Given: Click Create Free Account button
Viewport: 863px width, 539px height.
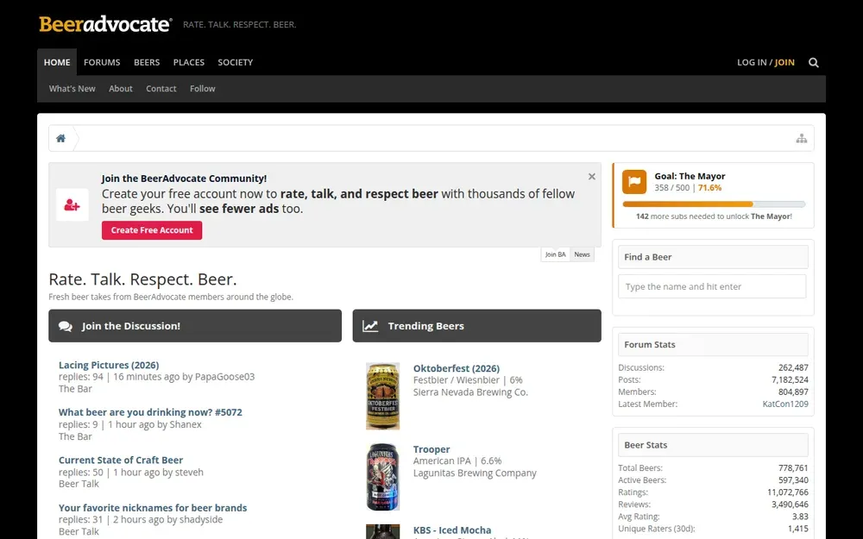Looking at the screenshot, I should click(x=152, y=230).
